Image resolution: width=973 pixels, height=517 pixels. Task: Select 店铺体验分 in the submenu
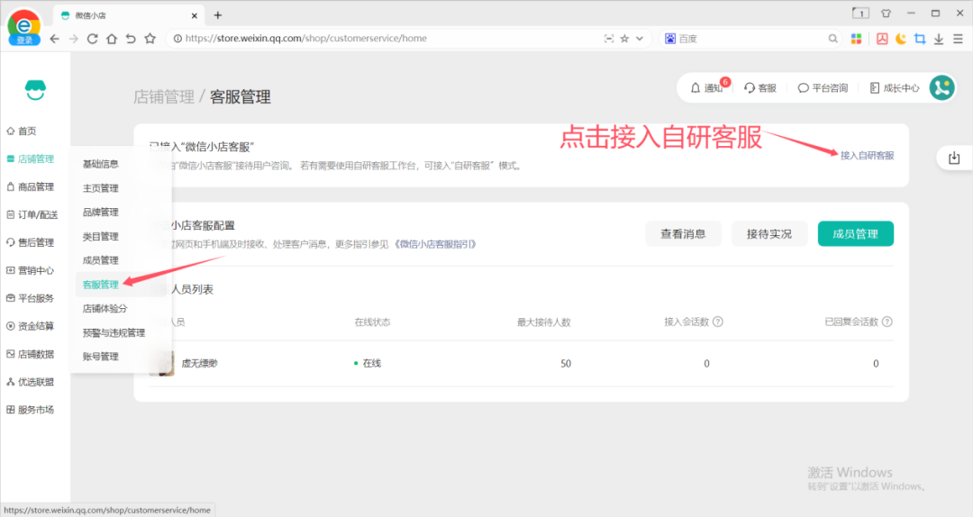coord(105,308)
